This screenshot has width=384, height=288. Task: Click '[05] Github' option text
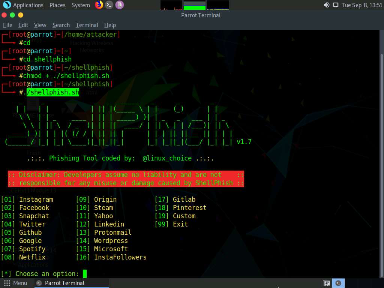click(x=21, y=232)
